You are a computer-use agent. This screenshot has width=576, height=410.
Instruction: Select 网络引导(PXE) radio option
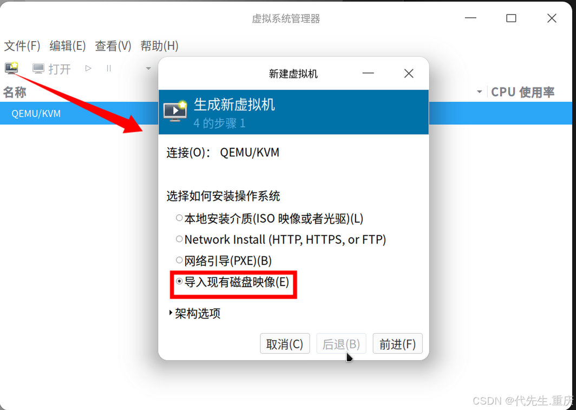(179, 260)
